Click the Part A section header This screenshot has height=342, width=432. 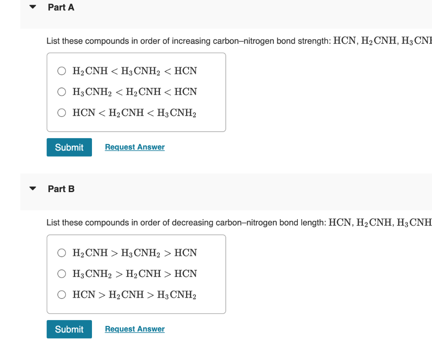61,7
